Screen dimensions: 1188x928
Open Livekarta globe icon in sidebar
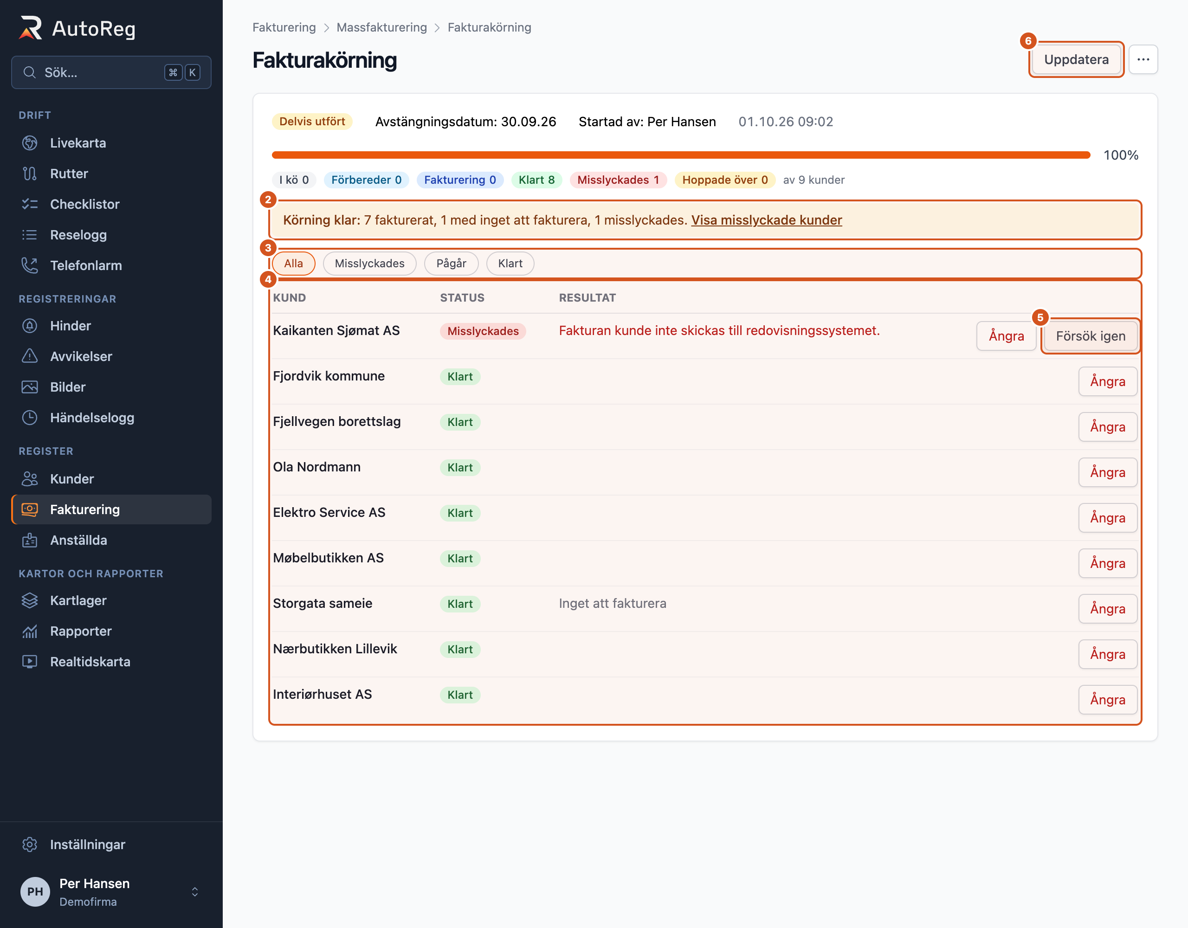29,143
